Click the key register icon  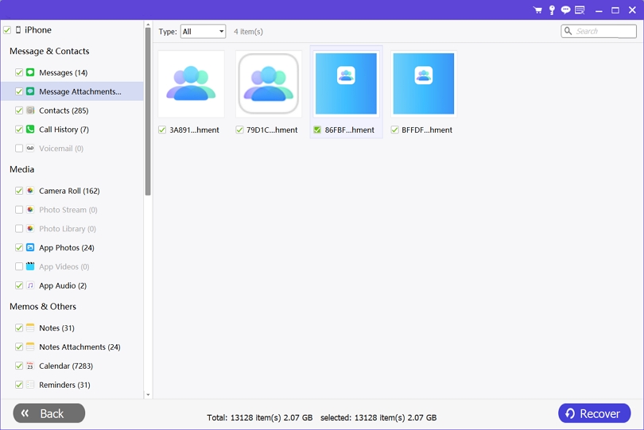pos(552,10)
